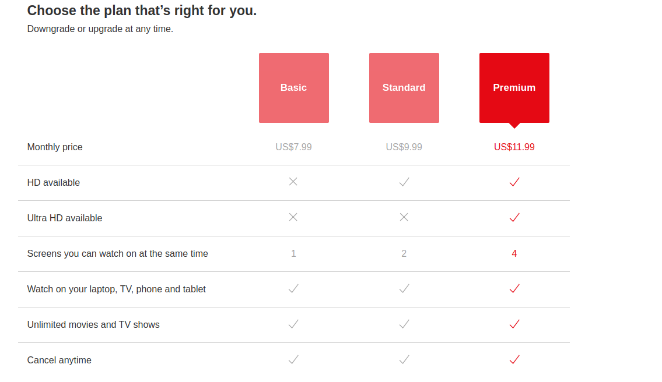The image size is (662, 382).
Task: Click the red Premium HD available checkmark
Action: 514,182
